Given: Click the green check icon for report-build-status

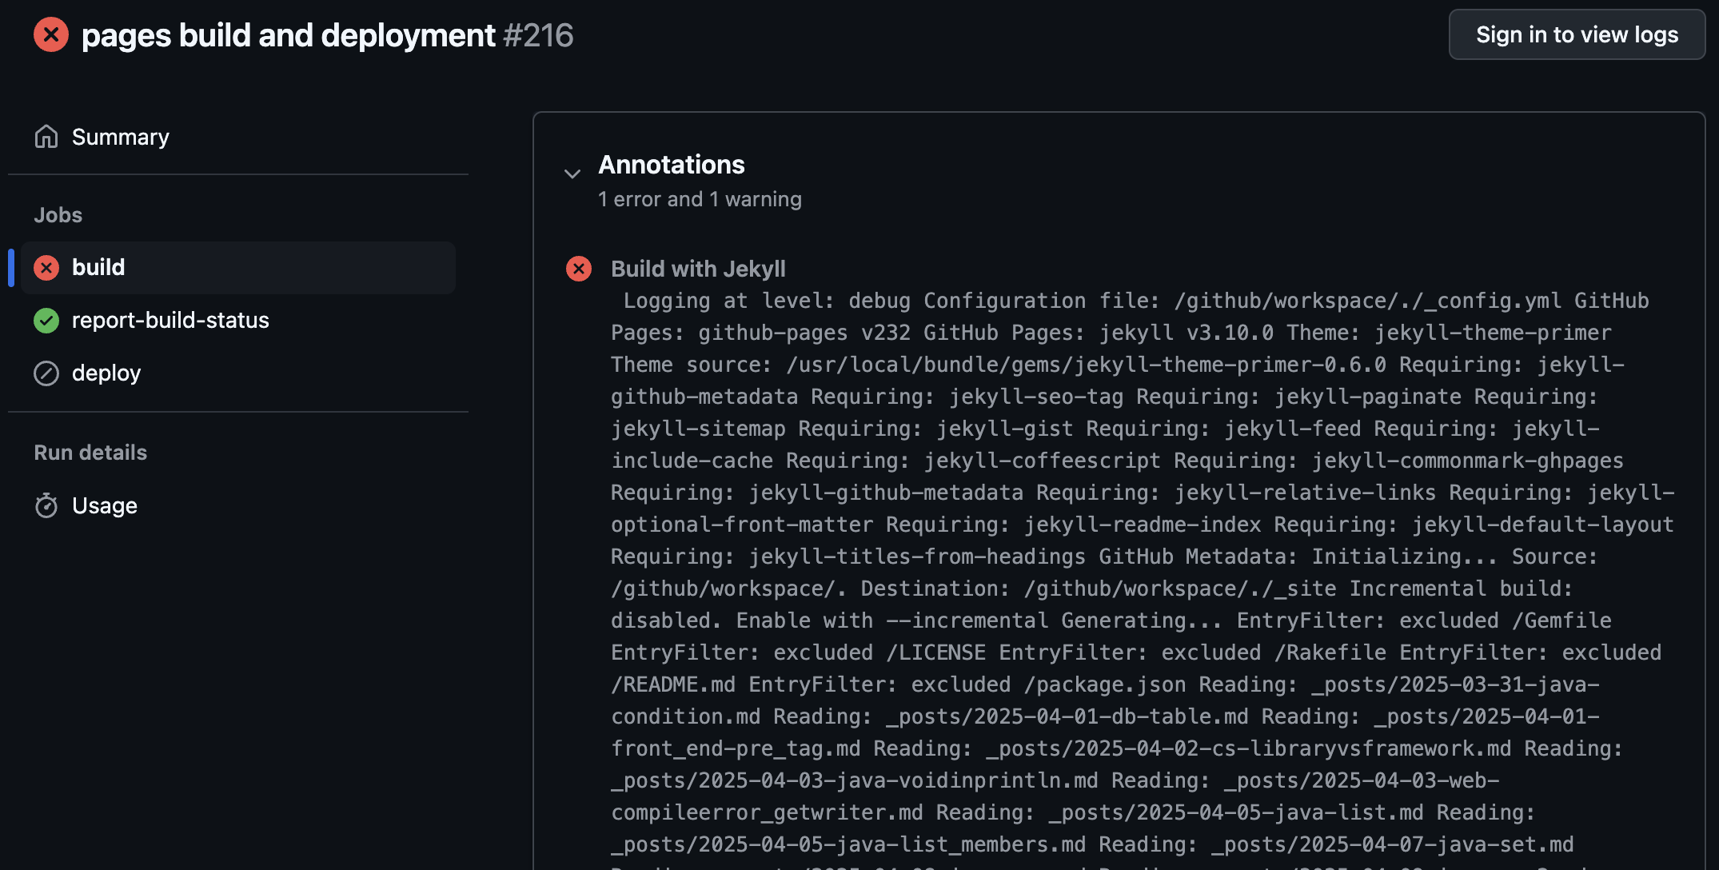Looking at the screenshot, I should [x=46, y=321].
